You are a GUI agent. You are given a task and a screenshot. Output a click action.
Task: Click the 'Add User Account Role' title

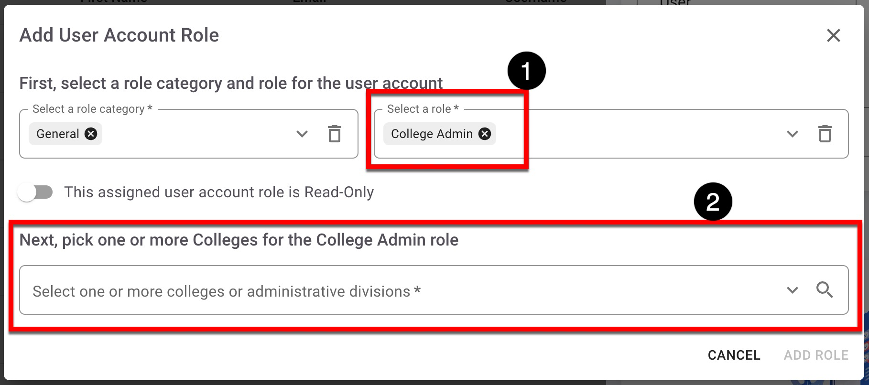[x=119, y=35]
